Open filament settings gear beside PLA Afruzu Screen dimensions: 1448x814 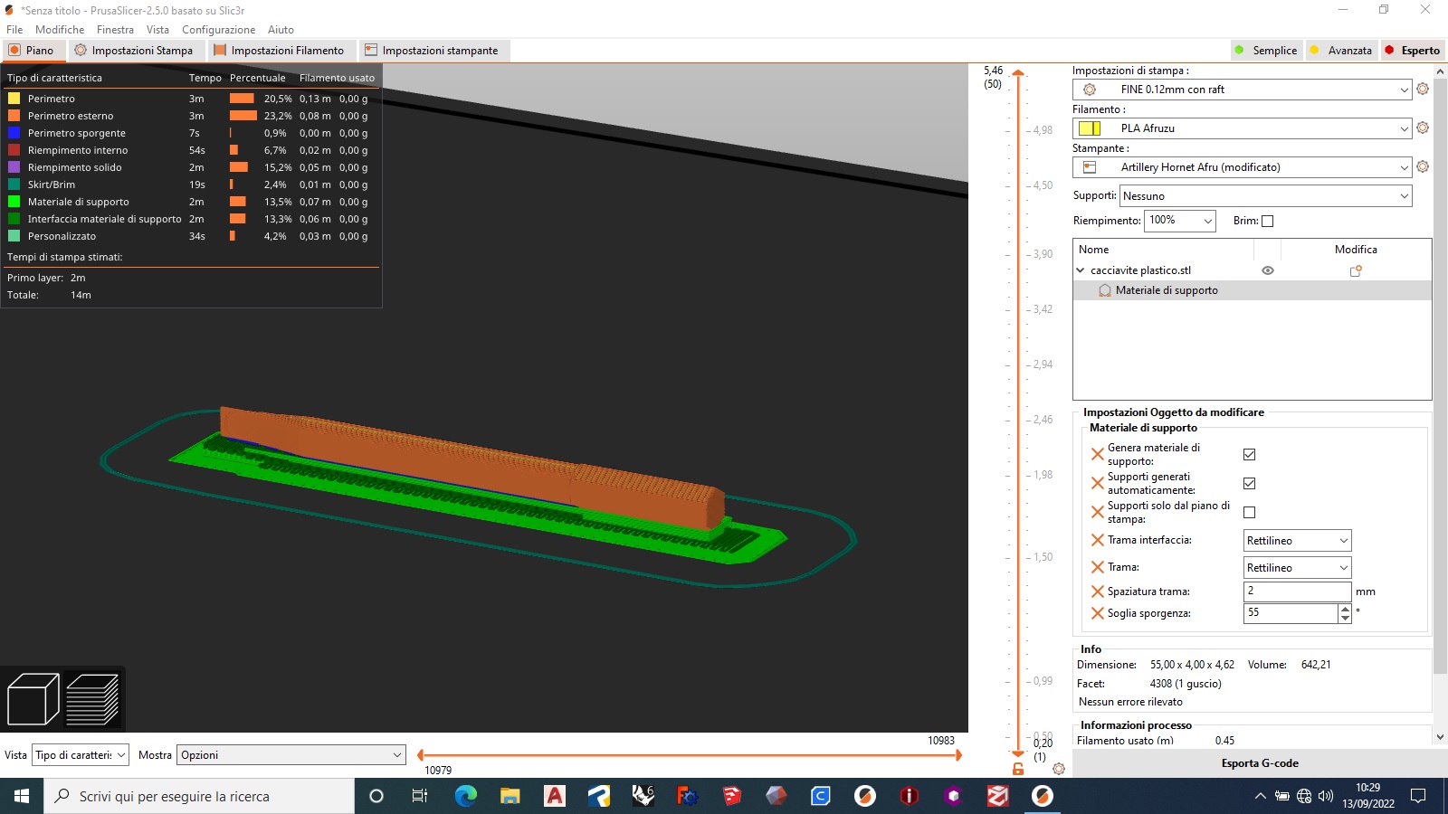[1423, 128]
